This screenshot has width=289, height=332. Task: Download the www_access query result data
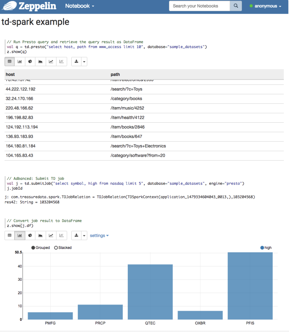pos(77,61)
